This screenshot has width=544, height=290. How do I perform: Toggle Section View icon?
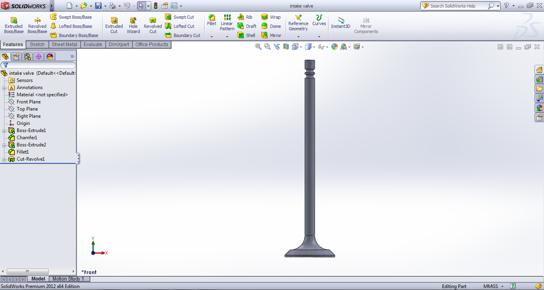pyautogui.click(x=286, y=47)
